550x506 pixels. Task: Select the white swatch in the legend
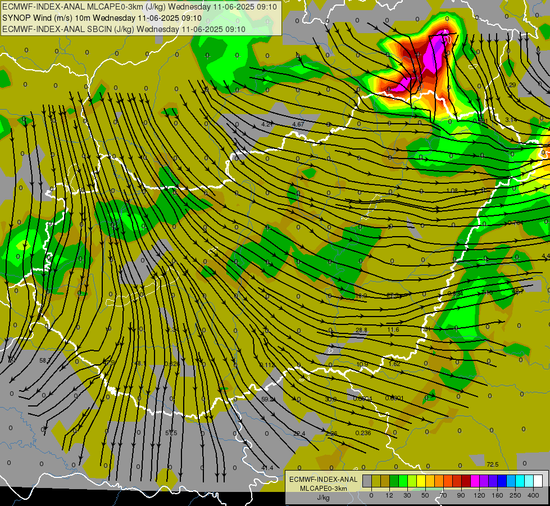(538, 481)
